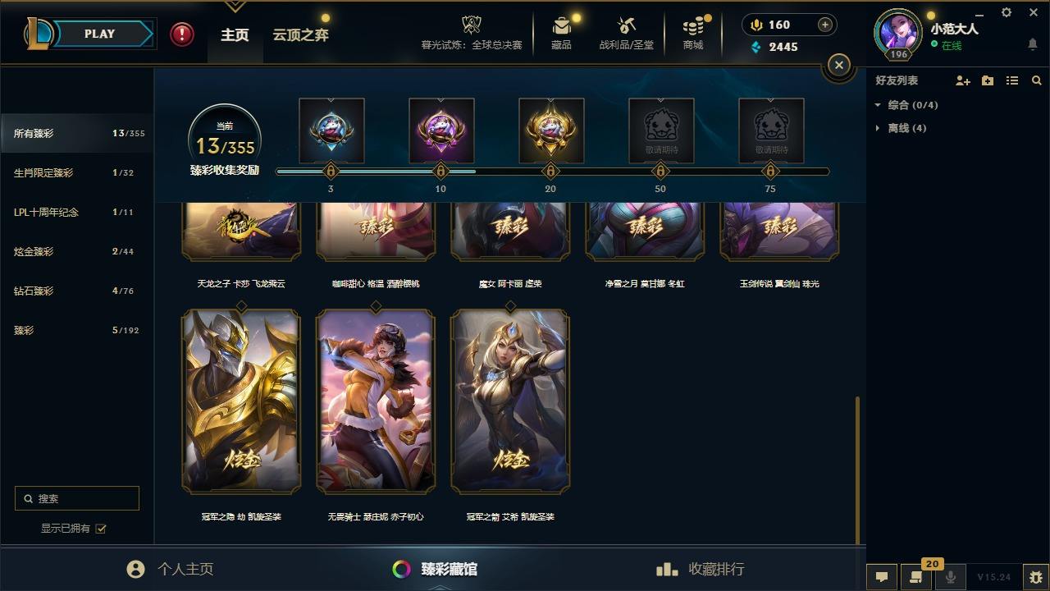Add RP with the plus button
The height and width of the screenshot is (591, 1050).
pos(825,25)
